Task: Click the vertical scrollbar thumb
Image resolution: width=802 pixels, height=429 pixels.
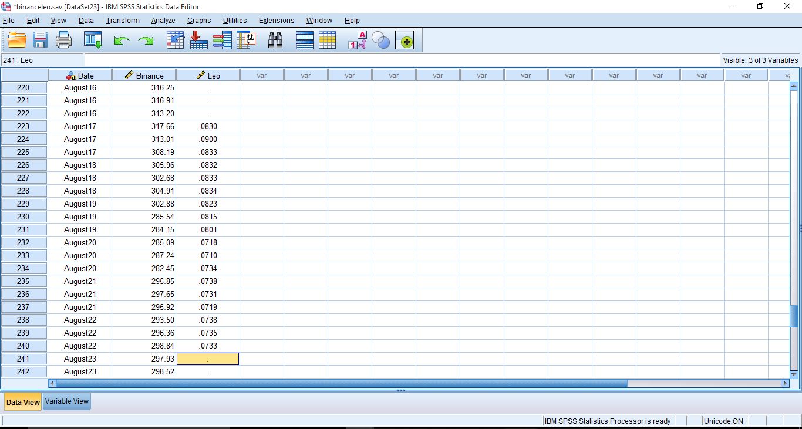Action: [x=794, y=316]
